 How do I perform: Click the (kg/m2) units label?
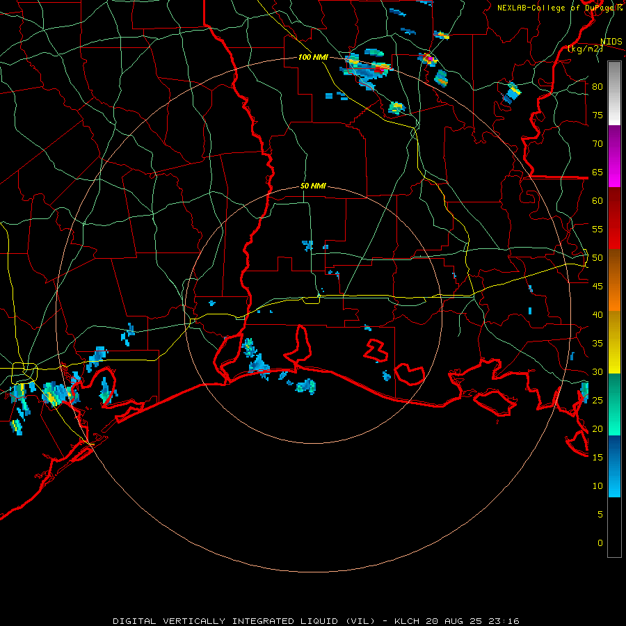585,49
